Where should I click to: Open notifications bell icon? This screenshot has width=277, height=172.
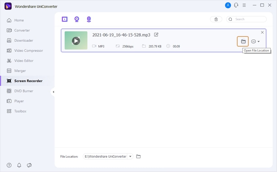19,165
